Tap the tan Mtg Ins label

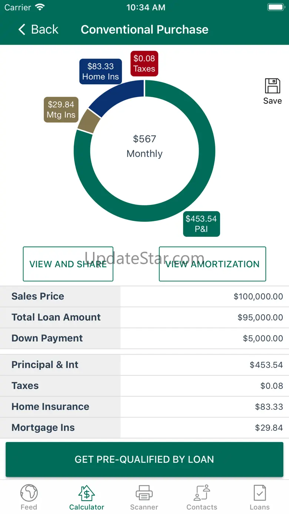point(61,110)
